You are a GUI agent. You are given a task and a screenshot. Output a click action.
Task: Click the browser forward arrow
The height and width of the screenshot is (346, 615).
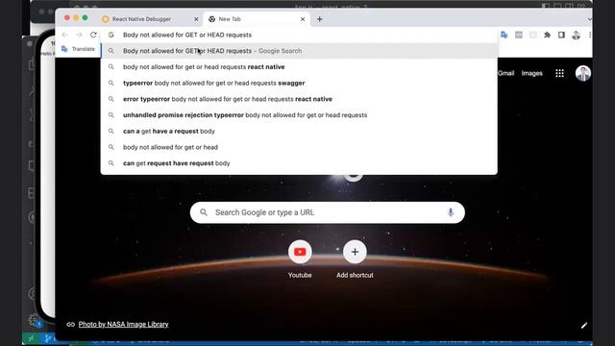coord(79,35)
